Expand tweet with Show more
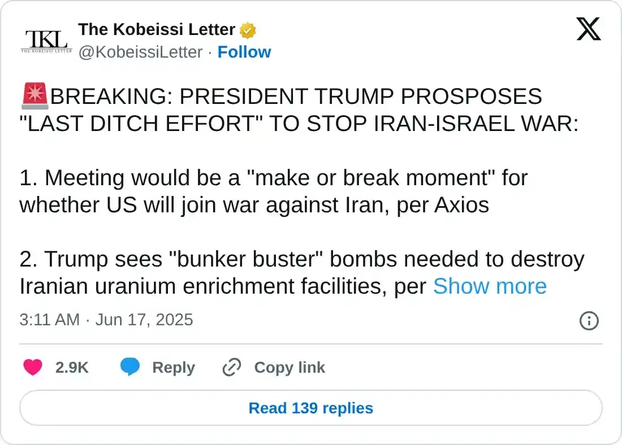Viewport: 622px width, 445px height. tap(490, 286)
